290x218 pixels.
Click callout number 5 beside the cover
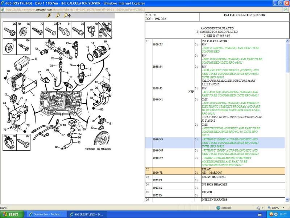[36, 59]
